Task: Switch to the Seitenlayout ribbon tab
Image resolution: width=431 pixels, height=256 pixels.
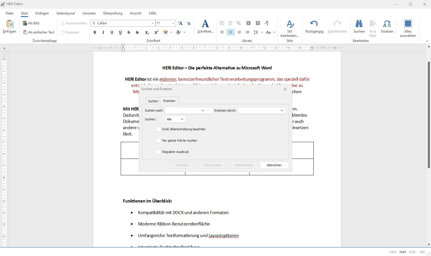Action: (x=65, y=13)
